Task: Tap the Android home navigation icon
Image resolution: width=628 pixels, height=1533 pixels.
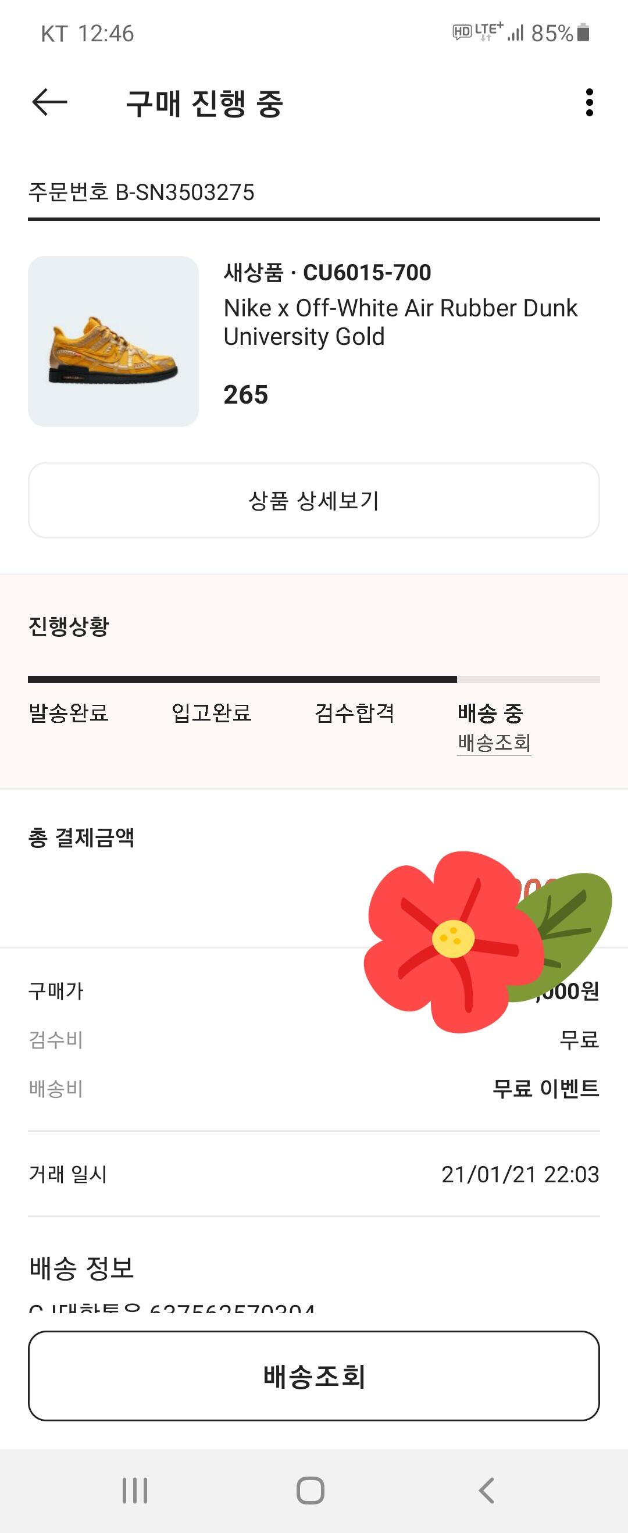Action: (310, 1490)
